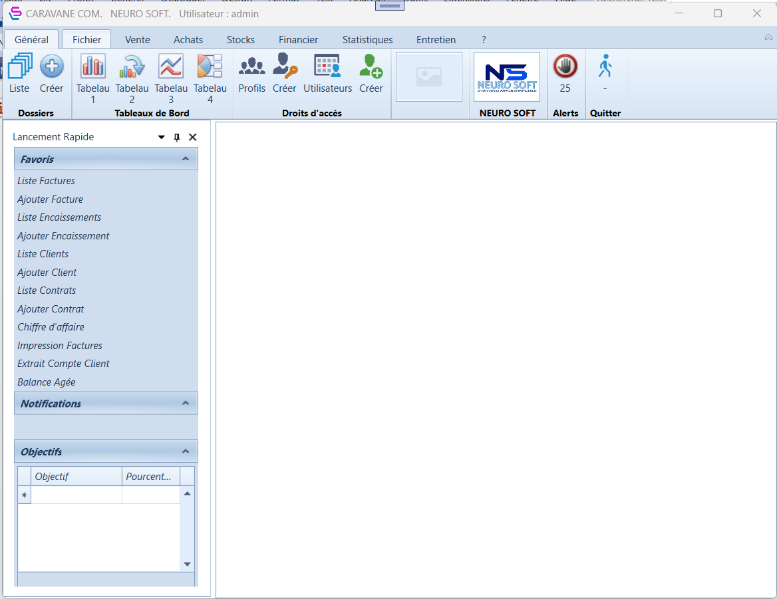Click the Quitter running man icon
This screenshot has width=777, height=599.
click(605, 66)
